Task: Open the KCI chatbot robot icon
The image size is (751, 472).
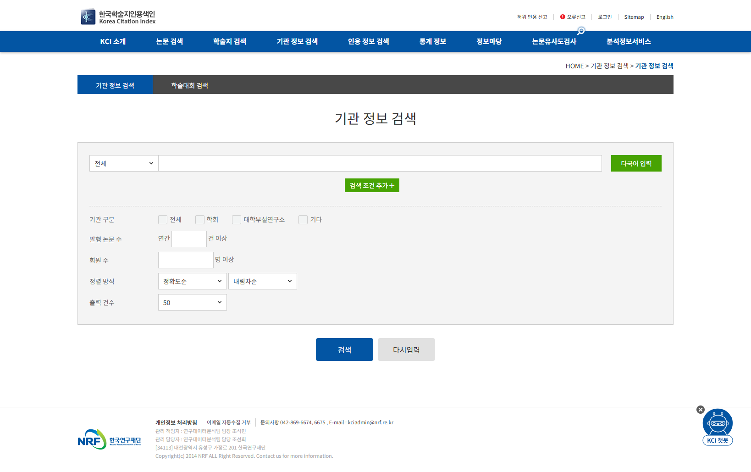Action: 718,423
